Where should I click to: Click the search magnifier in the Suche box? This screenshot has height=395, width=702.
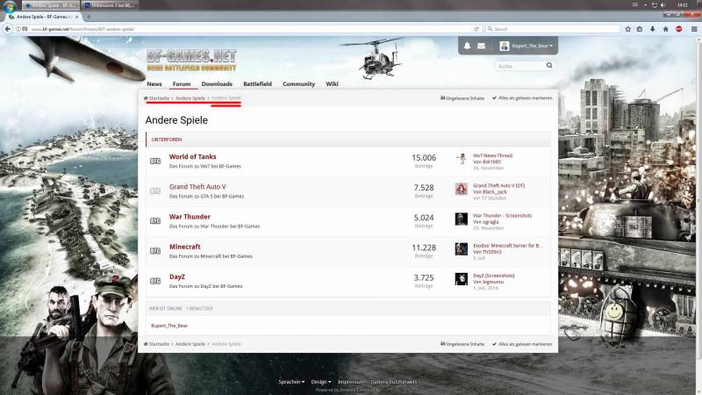pyautogui.click(x=550, y=66)
